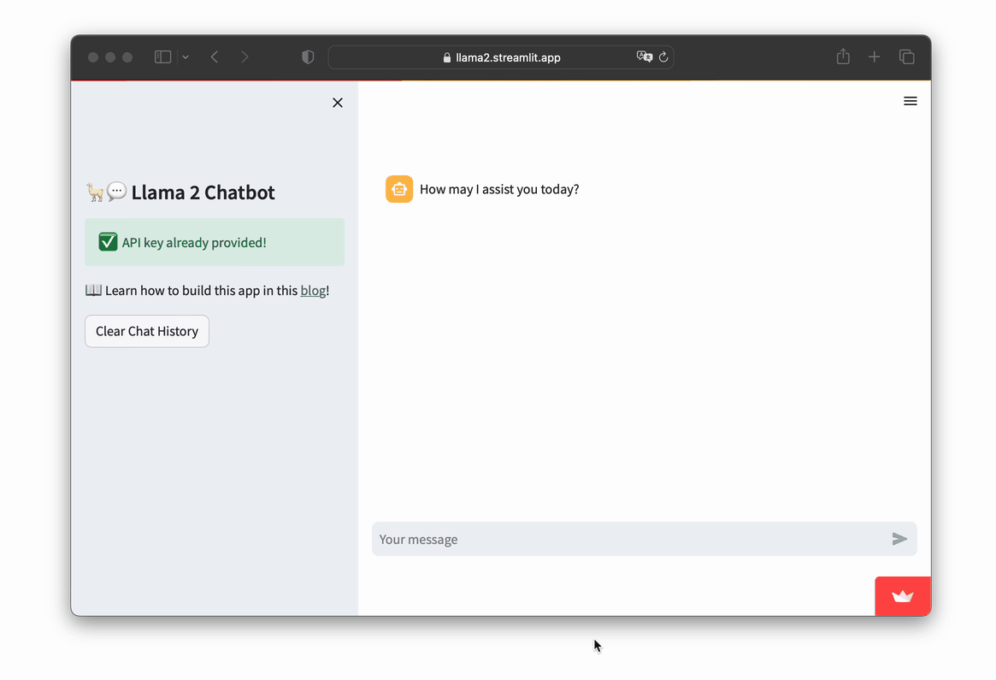Viewport: 996px width, 680px height.
Task: Reload the page using the refresh icon
Action: (x=664, y=56)
